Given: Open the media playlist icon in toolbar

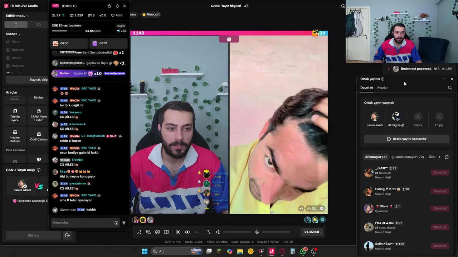Looking at the screenshot, I should point(148,232).
